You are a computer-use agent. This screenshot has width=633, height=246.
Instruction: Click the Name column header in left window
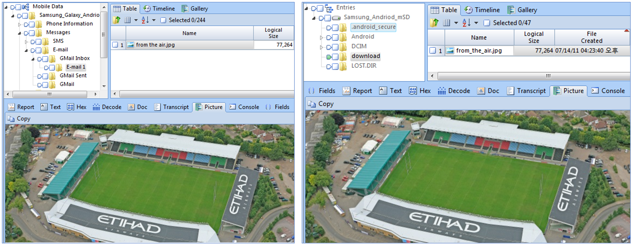point(189,33)
